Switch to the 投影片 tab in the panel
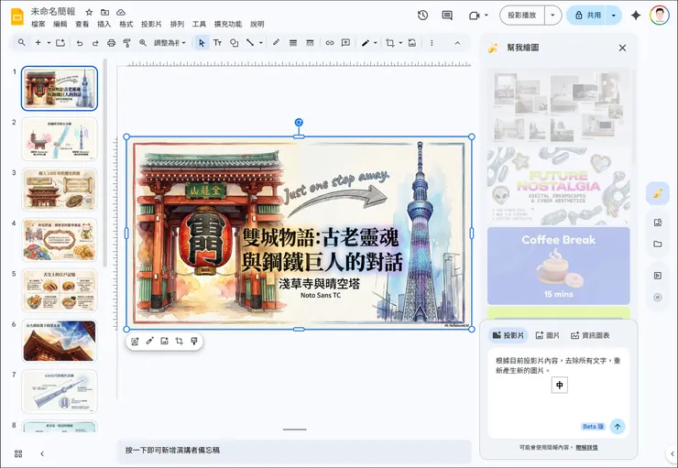 pyautogui.click(x=508, y=335)
